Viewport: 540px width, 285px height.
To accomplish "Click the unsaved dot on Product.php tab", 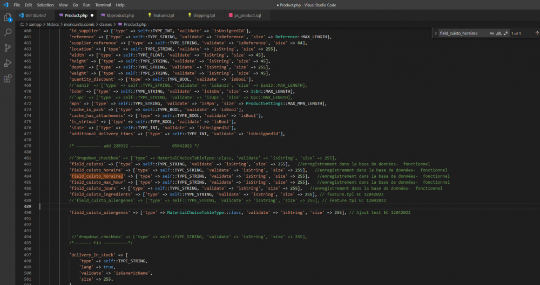I will click(x=92, y=16).
